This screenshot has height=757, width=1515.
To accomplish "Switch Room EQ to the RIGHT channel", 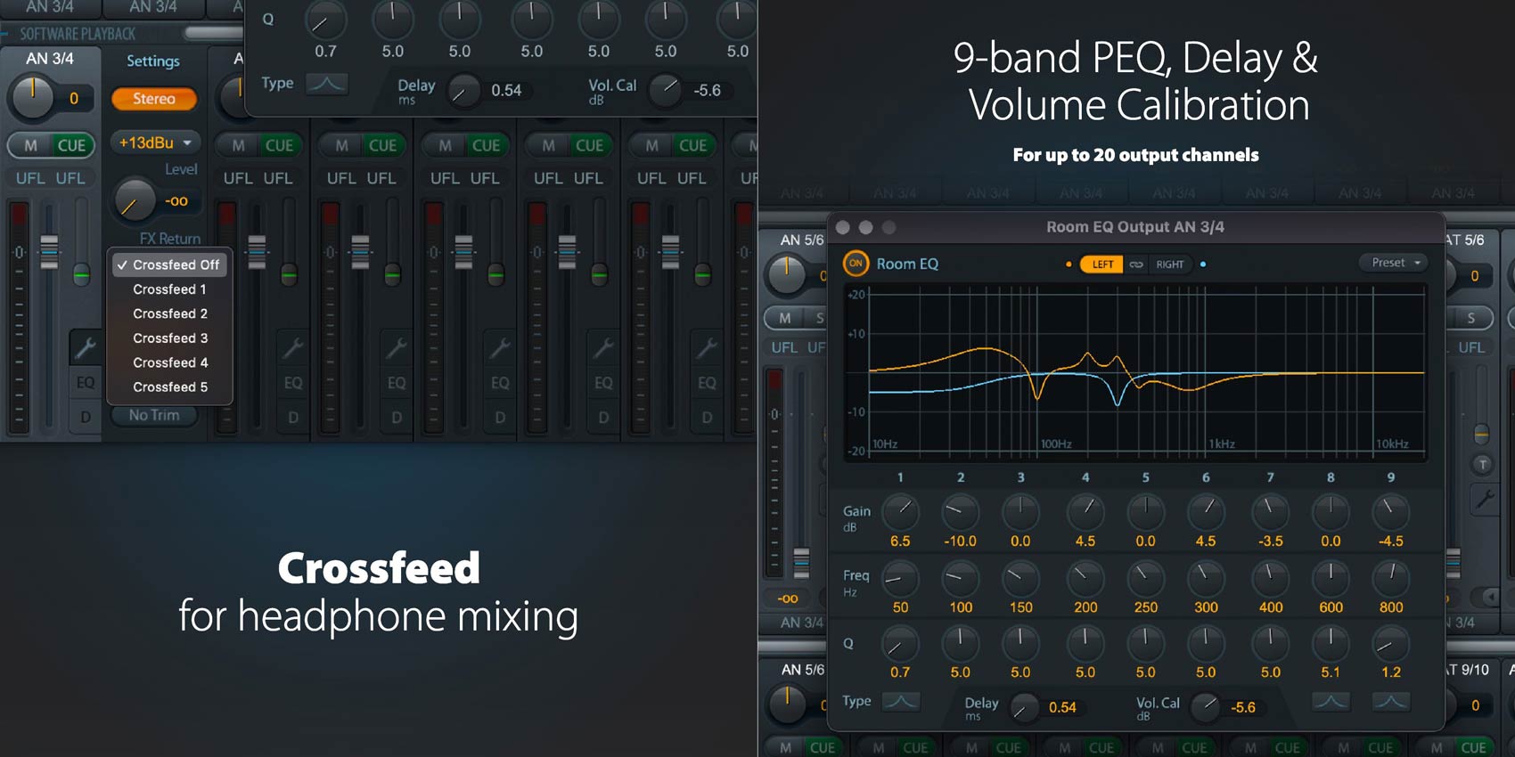I will click(x=1169, y=265).
